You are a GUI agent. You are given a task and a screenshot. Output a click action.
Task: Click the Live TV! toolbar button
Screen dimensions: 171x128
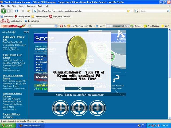pyautogui.click(x=100, y=26)
